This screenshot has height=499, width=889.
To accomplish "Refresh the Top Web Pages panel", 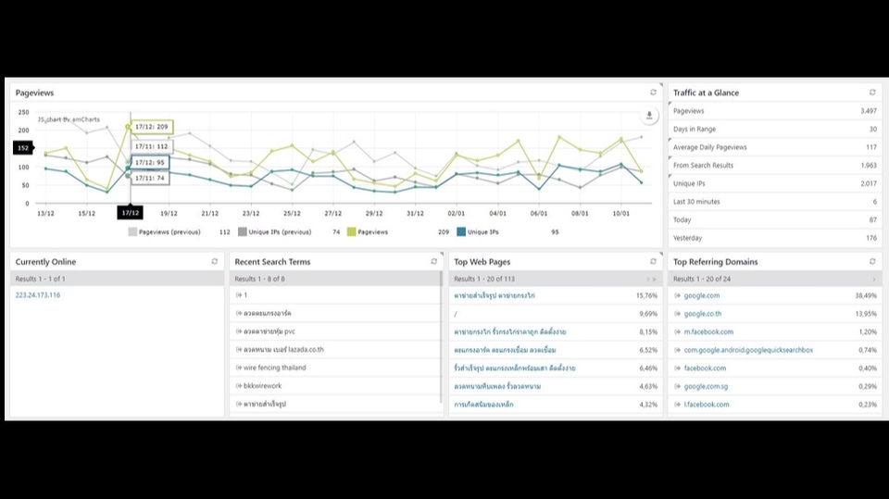I will click(653, 261).
